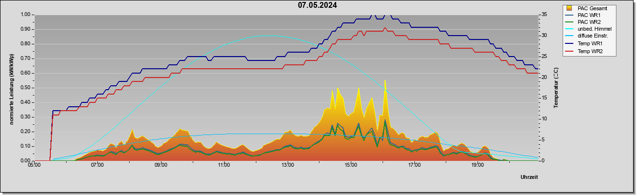Viewport: 636px width, 195px height.
Task: Click the 05:00 time axis tick
Action: point(34,165)
